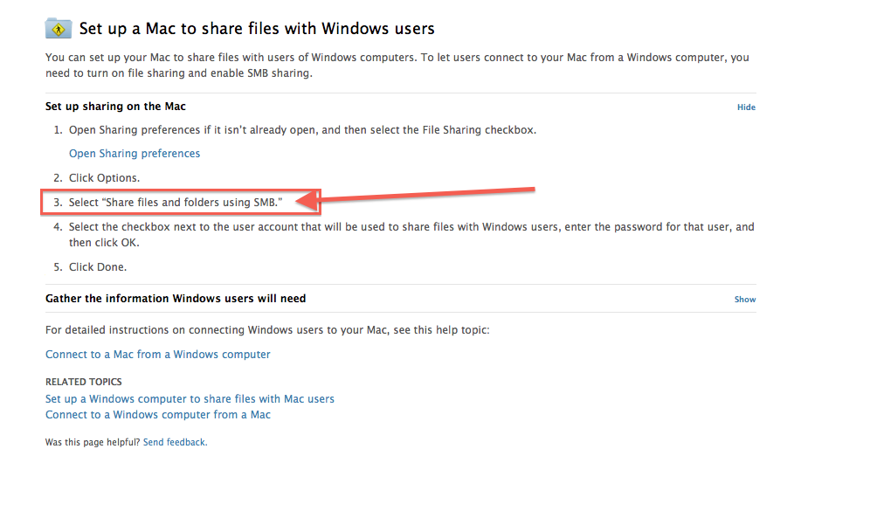870x511 pixels.
Task: Click the detailed instructions sentence
Action: (267, 330)
